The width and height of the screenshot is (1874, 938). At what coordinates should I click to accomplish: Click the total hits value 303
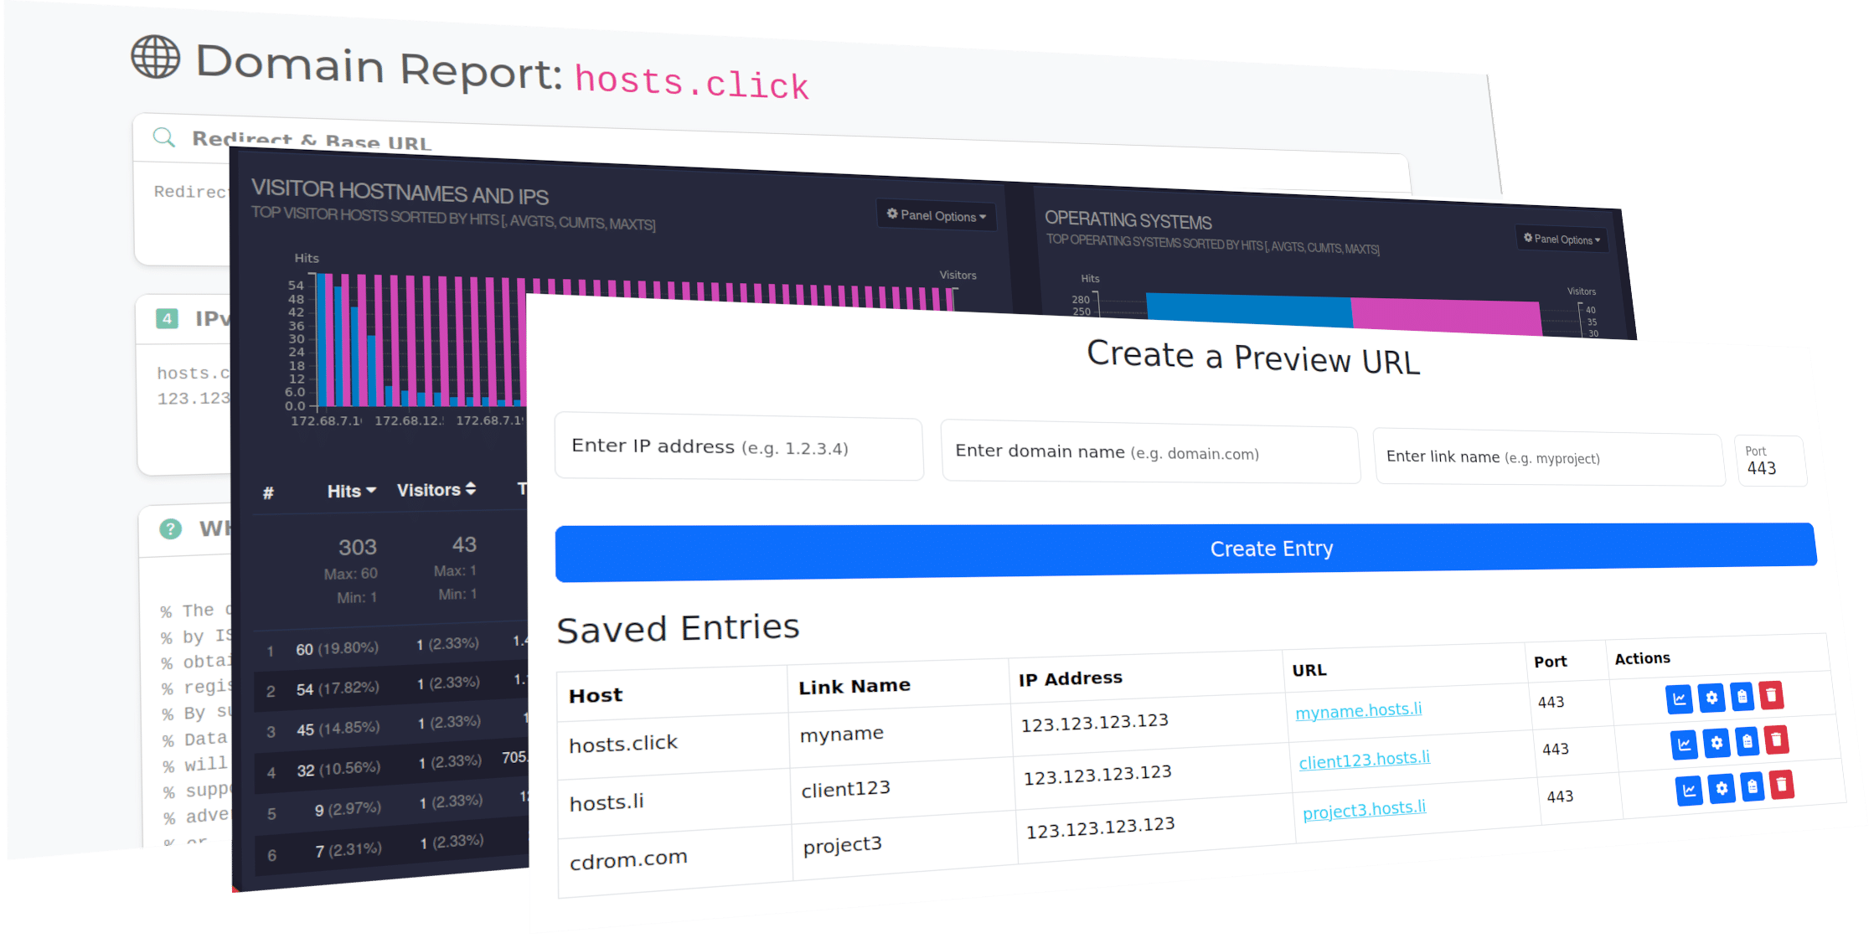358,547
